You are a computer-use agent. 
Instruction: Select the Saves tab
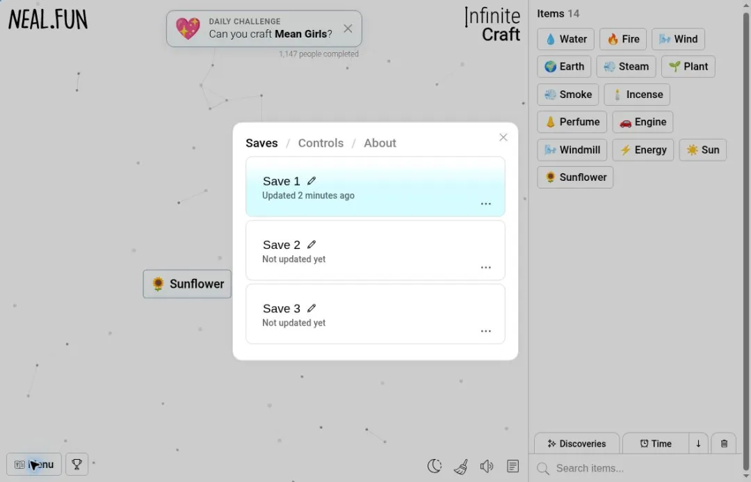coord(261,143)
